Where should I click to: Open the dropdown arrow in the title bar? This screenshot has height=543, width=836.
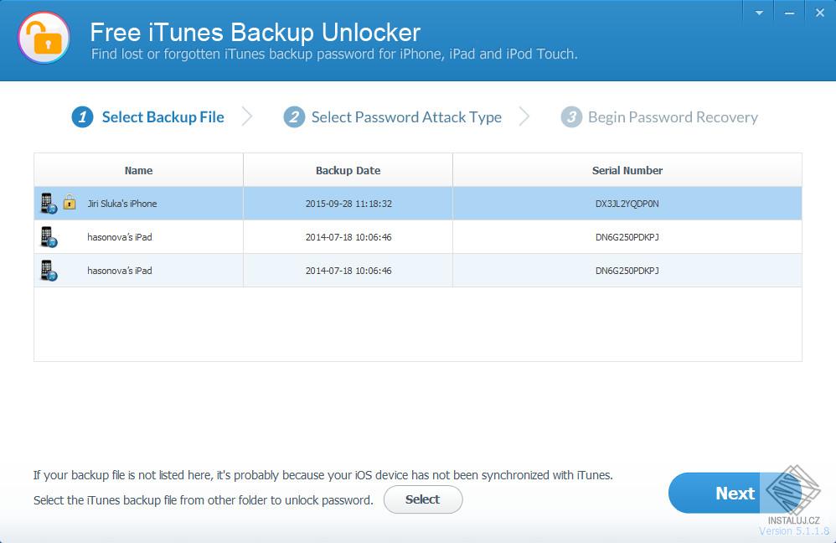(757, 12)
